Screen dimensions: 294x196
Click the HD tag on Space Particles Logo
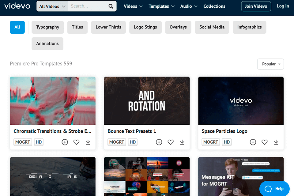click(227, 142)
